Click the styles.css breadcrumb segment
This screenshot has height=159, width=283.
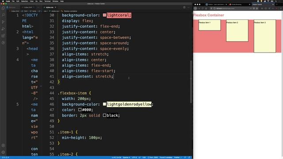tap(54, 11)
